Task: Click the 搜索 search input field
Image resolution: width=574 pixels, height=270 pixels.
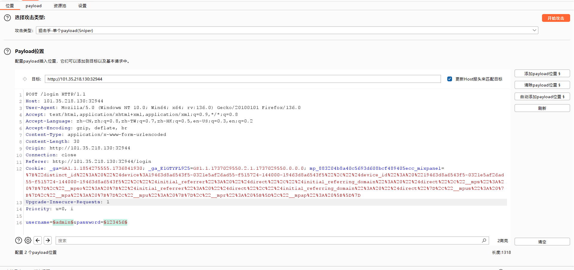Action: (269, 241)
